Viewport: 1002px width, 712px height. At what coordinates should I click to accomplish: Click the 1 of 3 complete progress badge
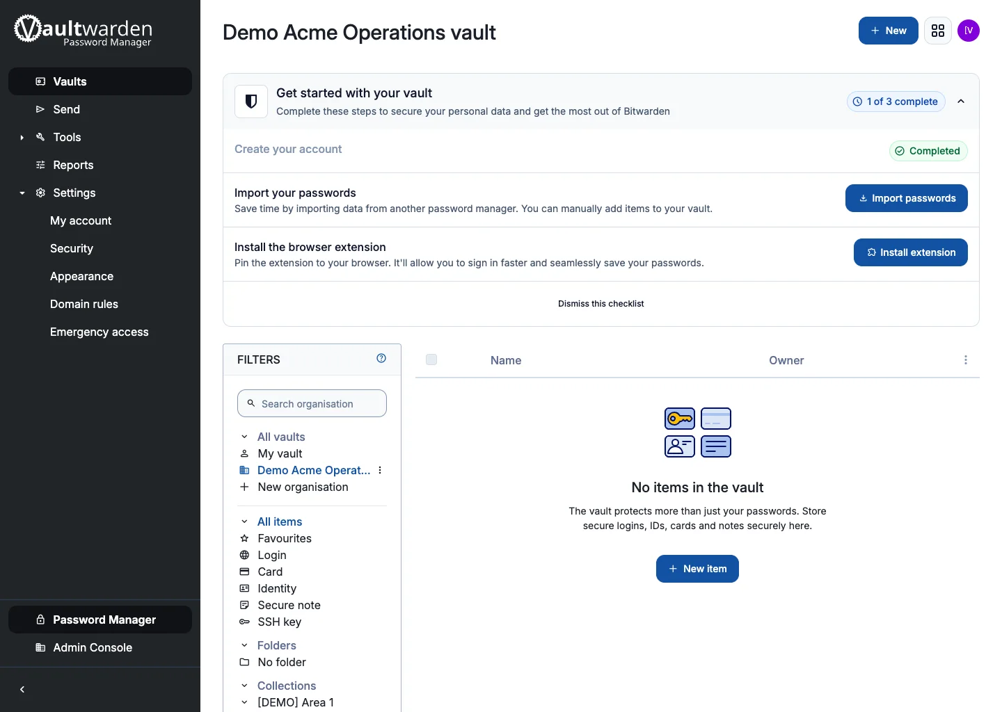pos(896,102)
